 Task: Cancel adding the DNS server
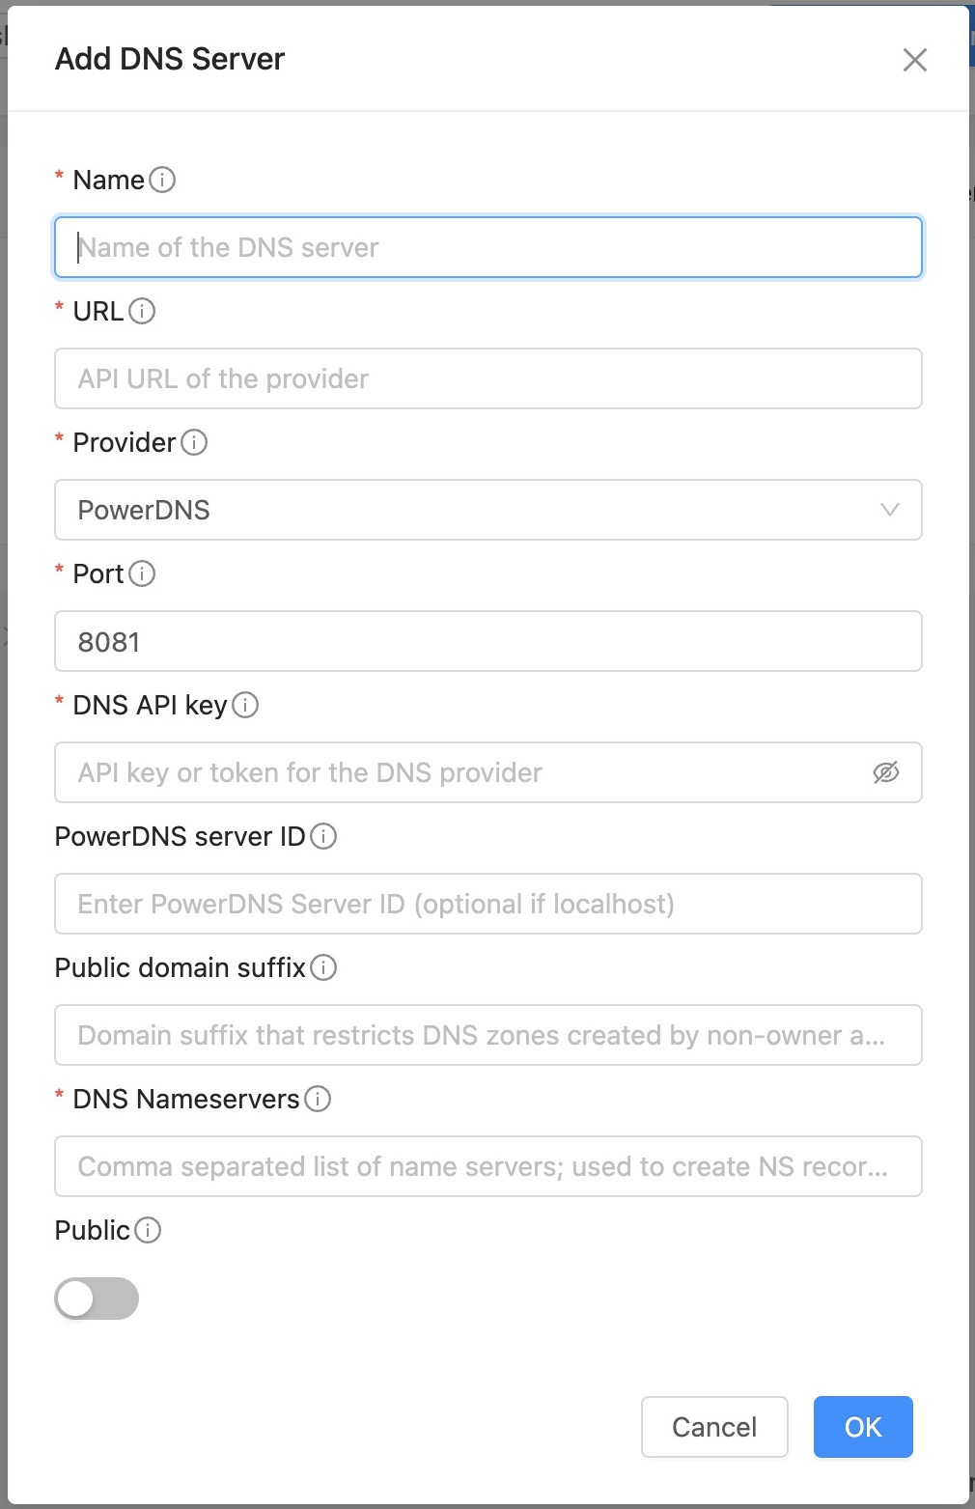[714, 1427]
